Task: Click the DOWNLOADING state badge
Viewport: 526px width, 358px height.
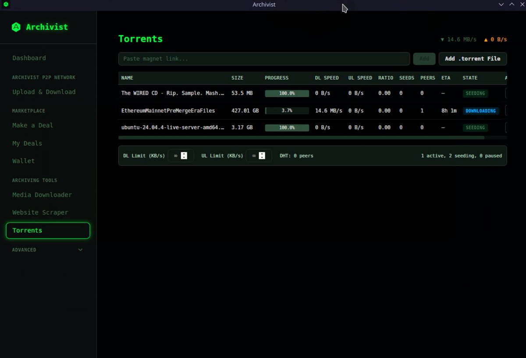Action: click(481, 111)
